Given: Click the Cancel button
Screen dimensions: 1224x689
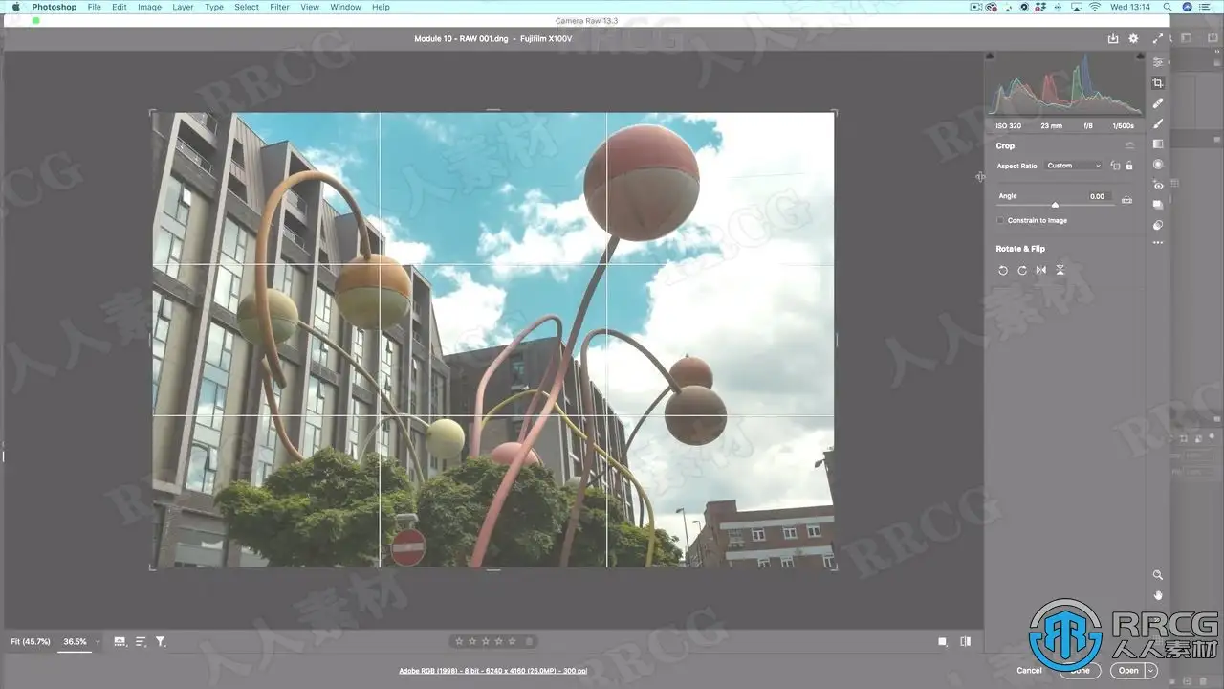Looking at the screenshot, I should [x=1029, y=670].
